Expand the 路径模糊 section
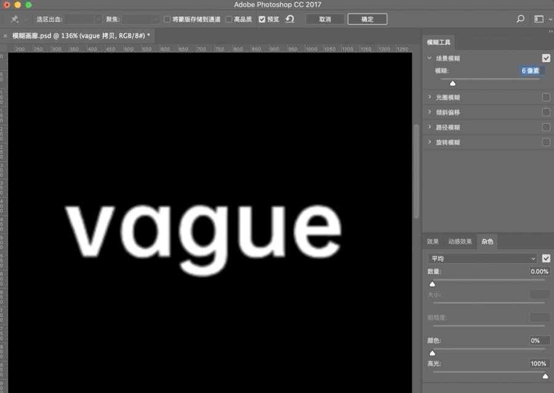The width and height of the screenshot is (554, 393). click(430, 127)
